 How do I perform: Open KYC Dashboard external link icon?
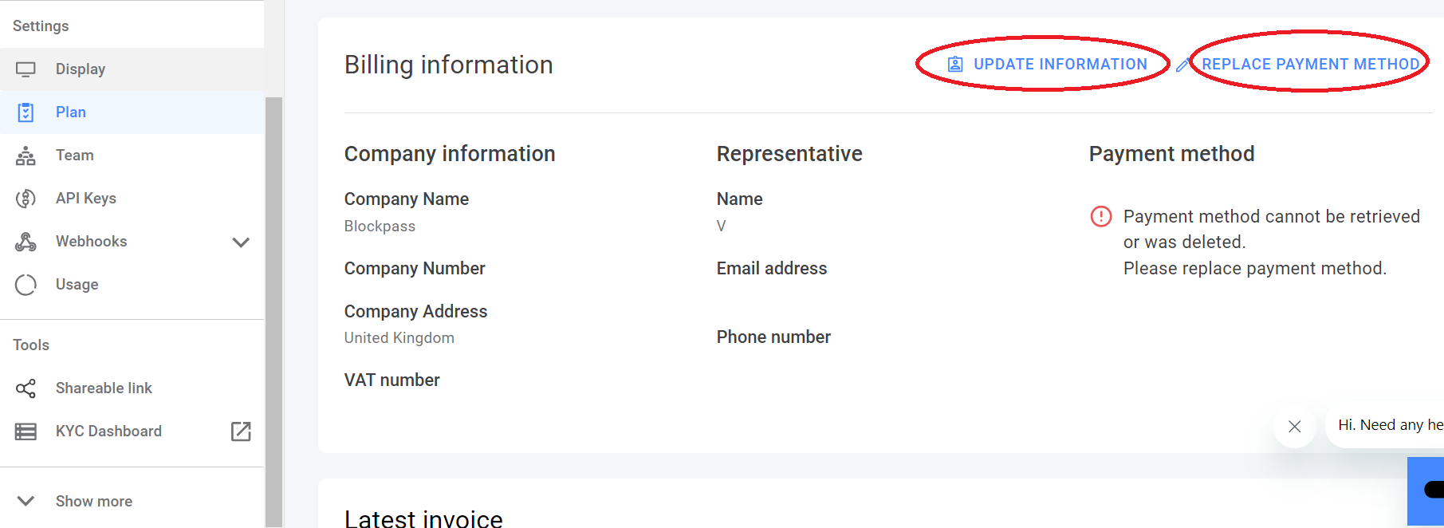[x=241, y=431]
